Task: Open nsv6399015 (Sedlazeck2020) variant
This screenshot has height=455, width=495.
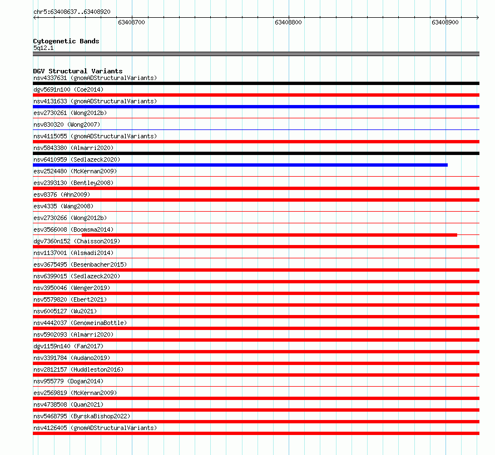Action: click(x=77, y=276)
